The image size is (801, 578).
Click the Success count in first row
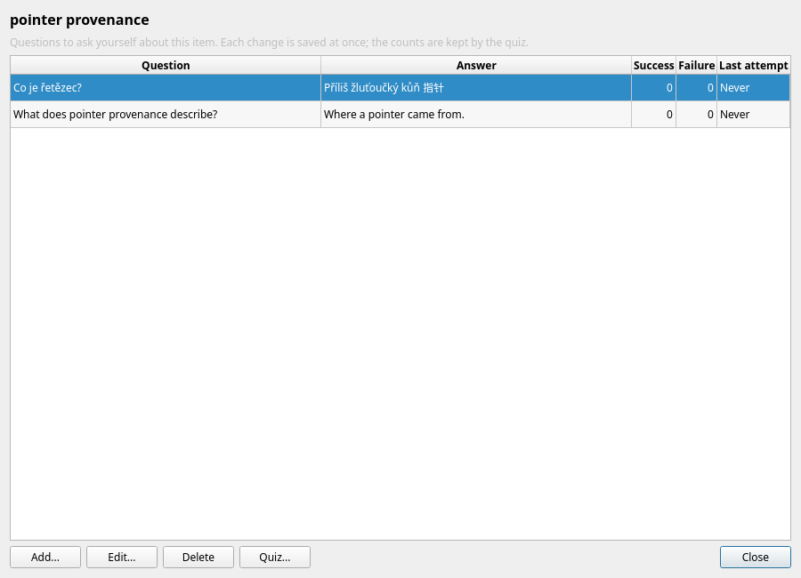pos(653,88)
